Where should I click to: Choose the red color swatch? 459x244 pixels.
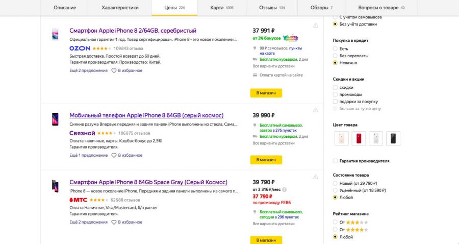point(359,138)
